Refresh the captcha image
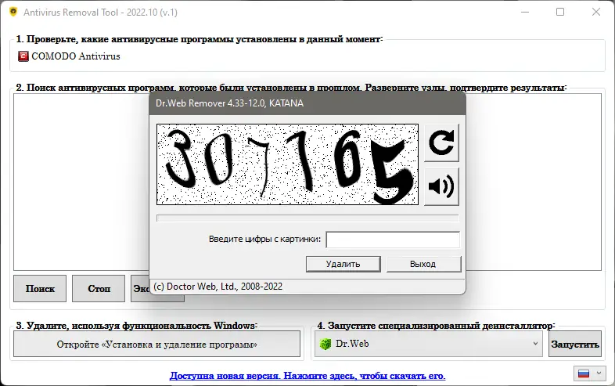Screen dimensions: 615x386 (441, 143)
